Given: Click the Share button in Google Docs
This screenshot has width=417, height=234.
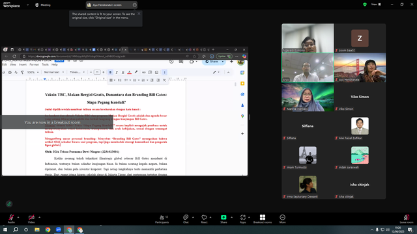Looking at the screenshot, I should pyautogui.click(x=212, y=62).
